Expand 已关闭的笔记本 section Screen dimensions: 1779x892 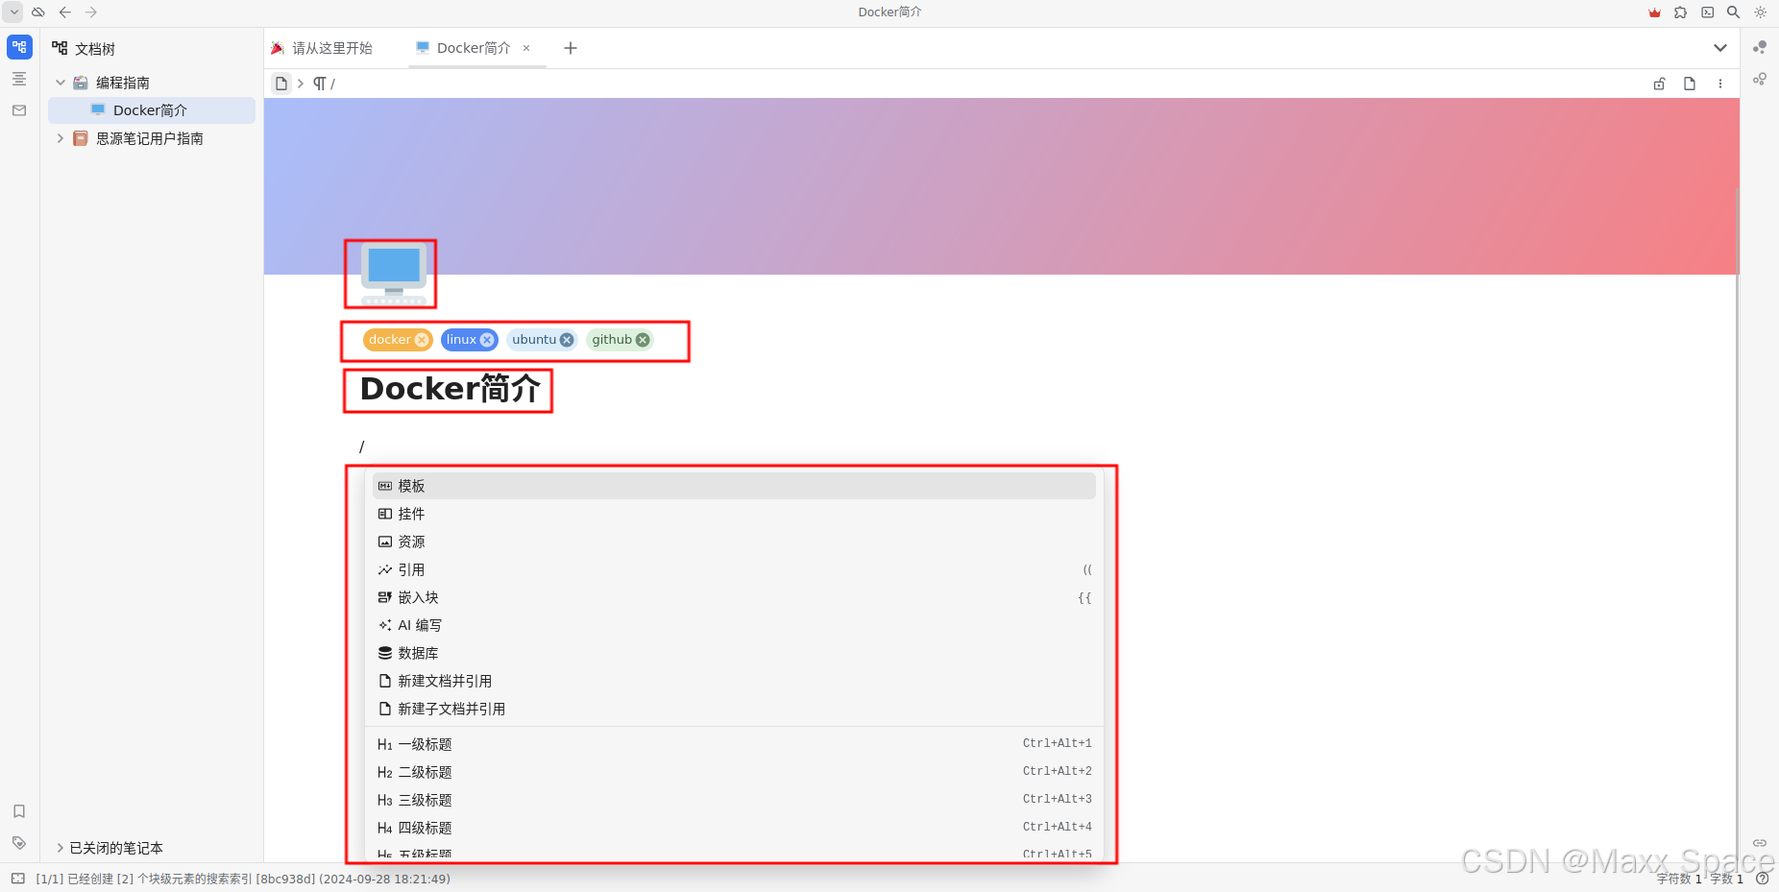(61, 848)
